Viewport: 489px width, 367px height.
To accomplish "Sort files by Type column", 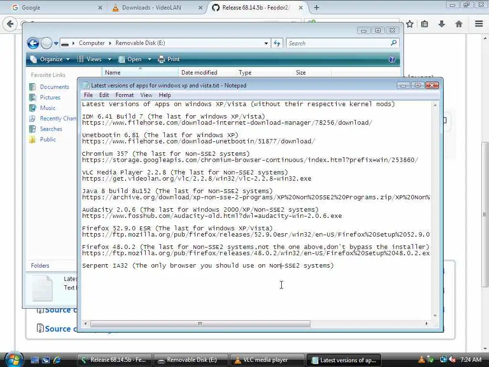I will 265,73.
